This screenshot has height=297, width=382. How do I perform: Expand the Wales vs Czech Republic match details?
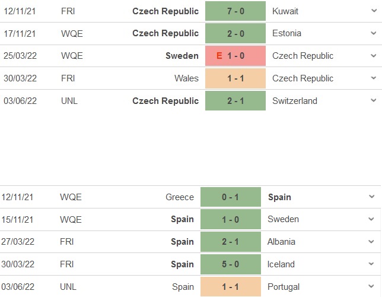(372, 79)
